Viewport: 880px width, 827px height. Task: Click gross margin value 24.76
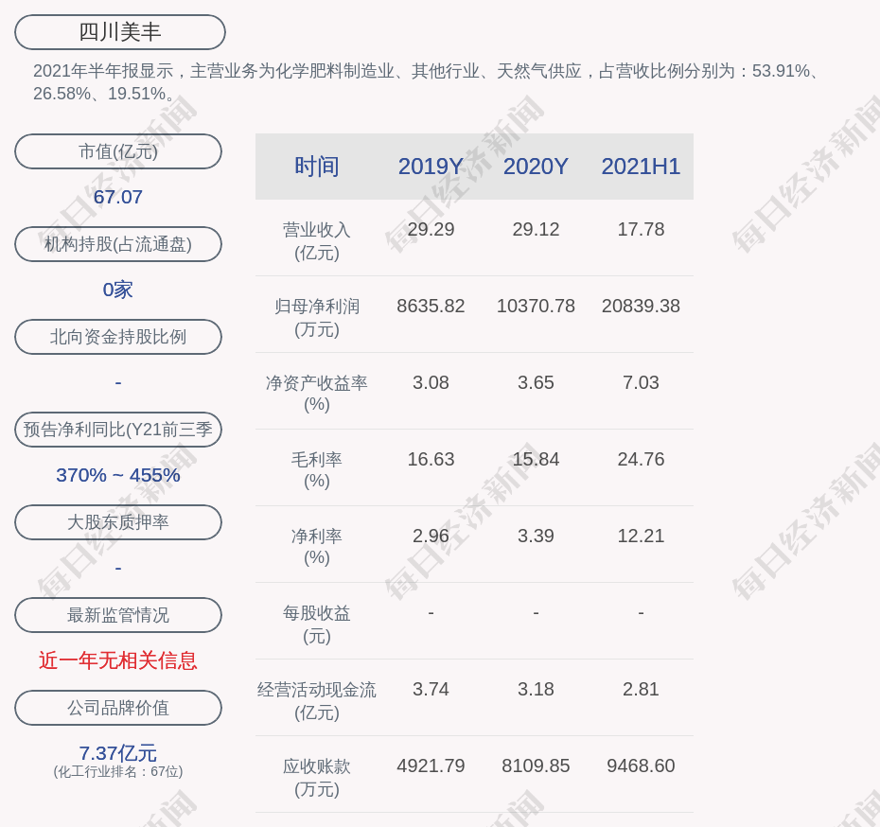pos(641,460)
